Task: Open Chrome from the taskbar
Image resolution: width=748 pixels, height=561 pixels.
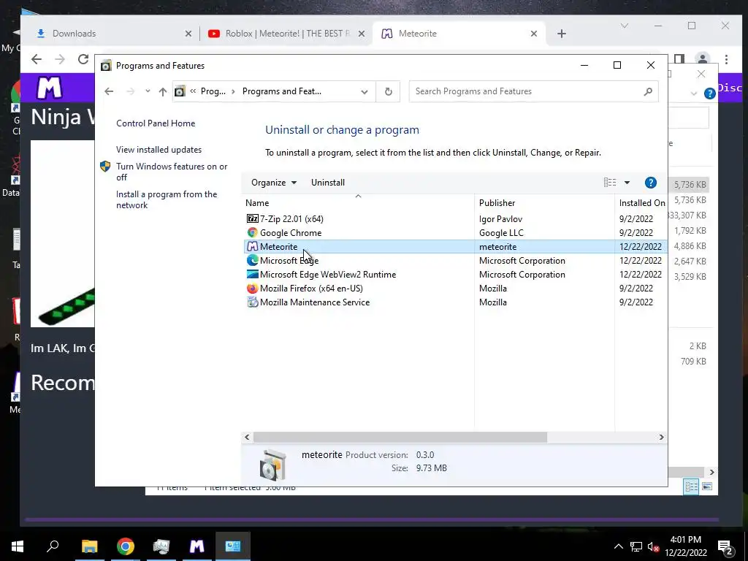Action: click(x=126, y=546)
